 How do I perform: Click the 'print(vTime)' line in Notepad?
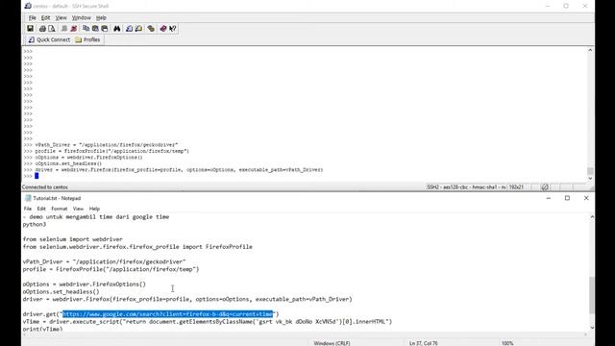click(x=42, y=329)
